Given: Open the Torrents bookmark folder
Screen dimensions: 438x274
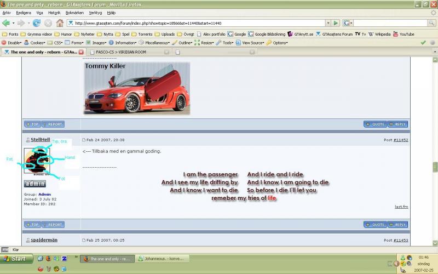Looking at the screenshot, I should tap(142, 34).
